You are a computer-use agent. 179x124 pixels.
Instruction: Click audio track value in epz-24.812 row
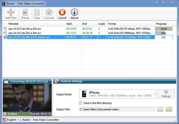point(99,33)
